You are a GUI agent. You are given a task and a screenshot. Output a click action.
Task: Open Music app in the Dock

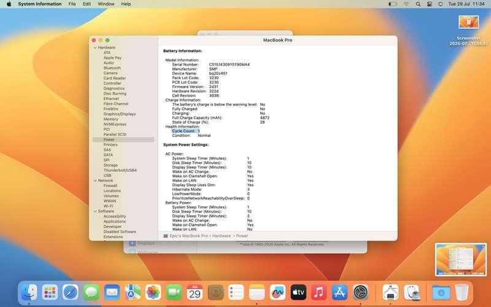click(x=319, y=293)
